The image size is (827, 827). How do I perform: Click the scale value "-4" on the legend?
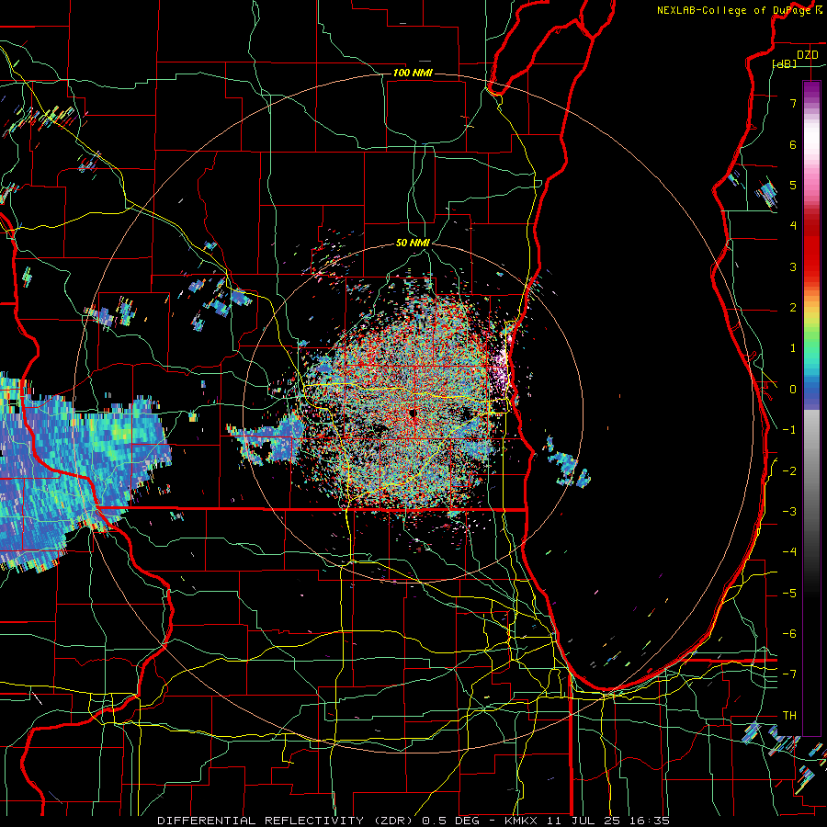789,552
